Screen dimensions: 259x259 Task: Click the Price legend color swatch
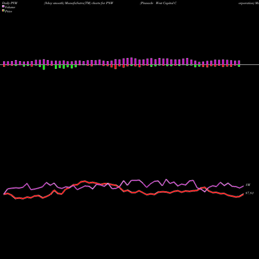point(3,11)
